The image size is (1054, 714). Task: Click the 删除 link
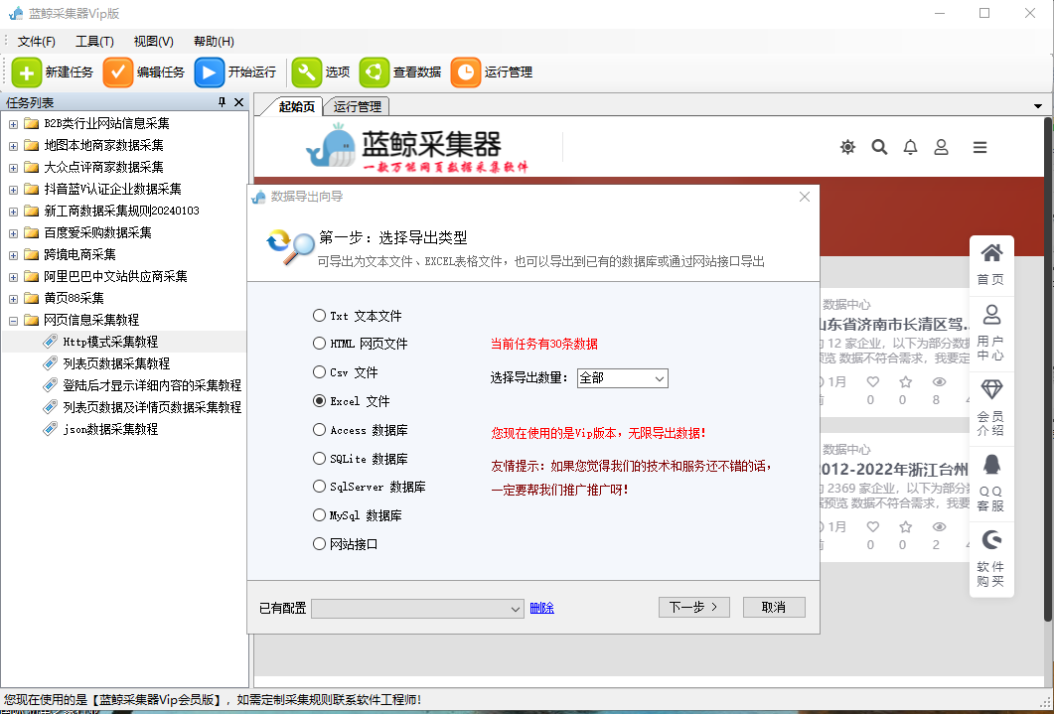(x=541, y=608)
